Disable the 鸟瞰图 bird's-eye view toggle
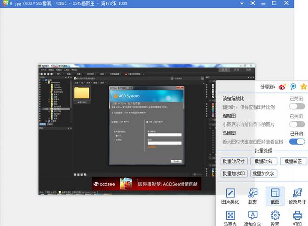 297,141
